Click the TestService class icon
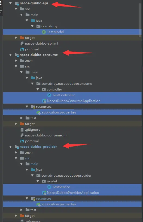Viewport: 143px width, 222px height. (49, 187)
